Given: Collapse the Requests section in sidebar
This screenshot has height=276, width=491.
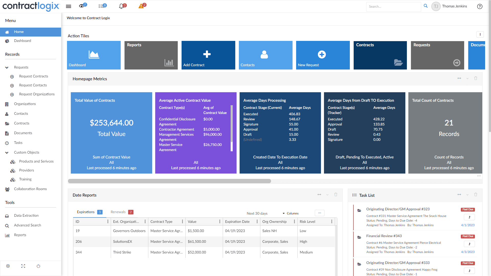Looking at the screenshot, I should click(6, 67).
